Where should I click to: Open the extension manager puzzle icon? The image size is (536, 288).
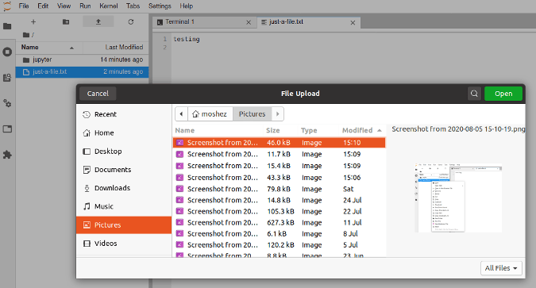coord(7,155)
